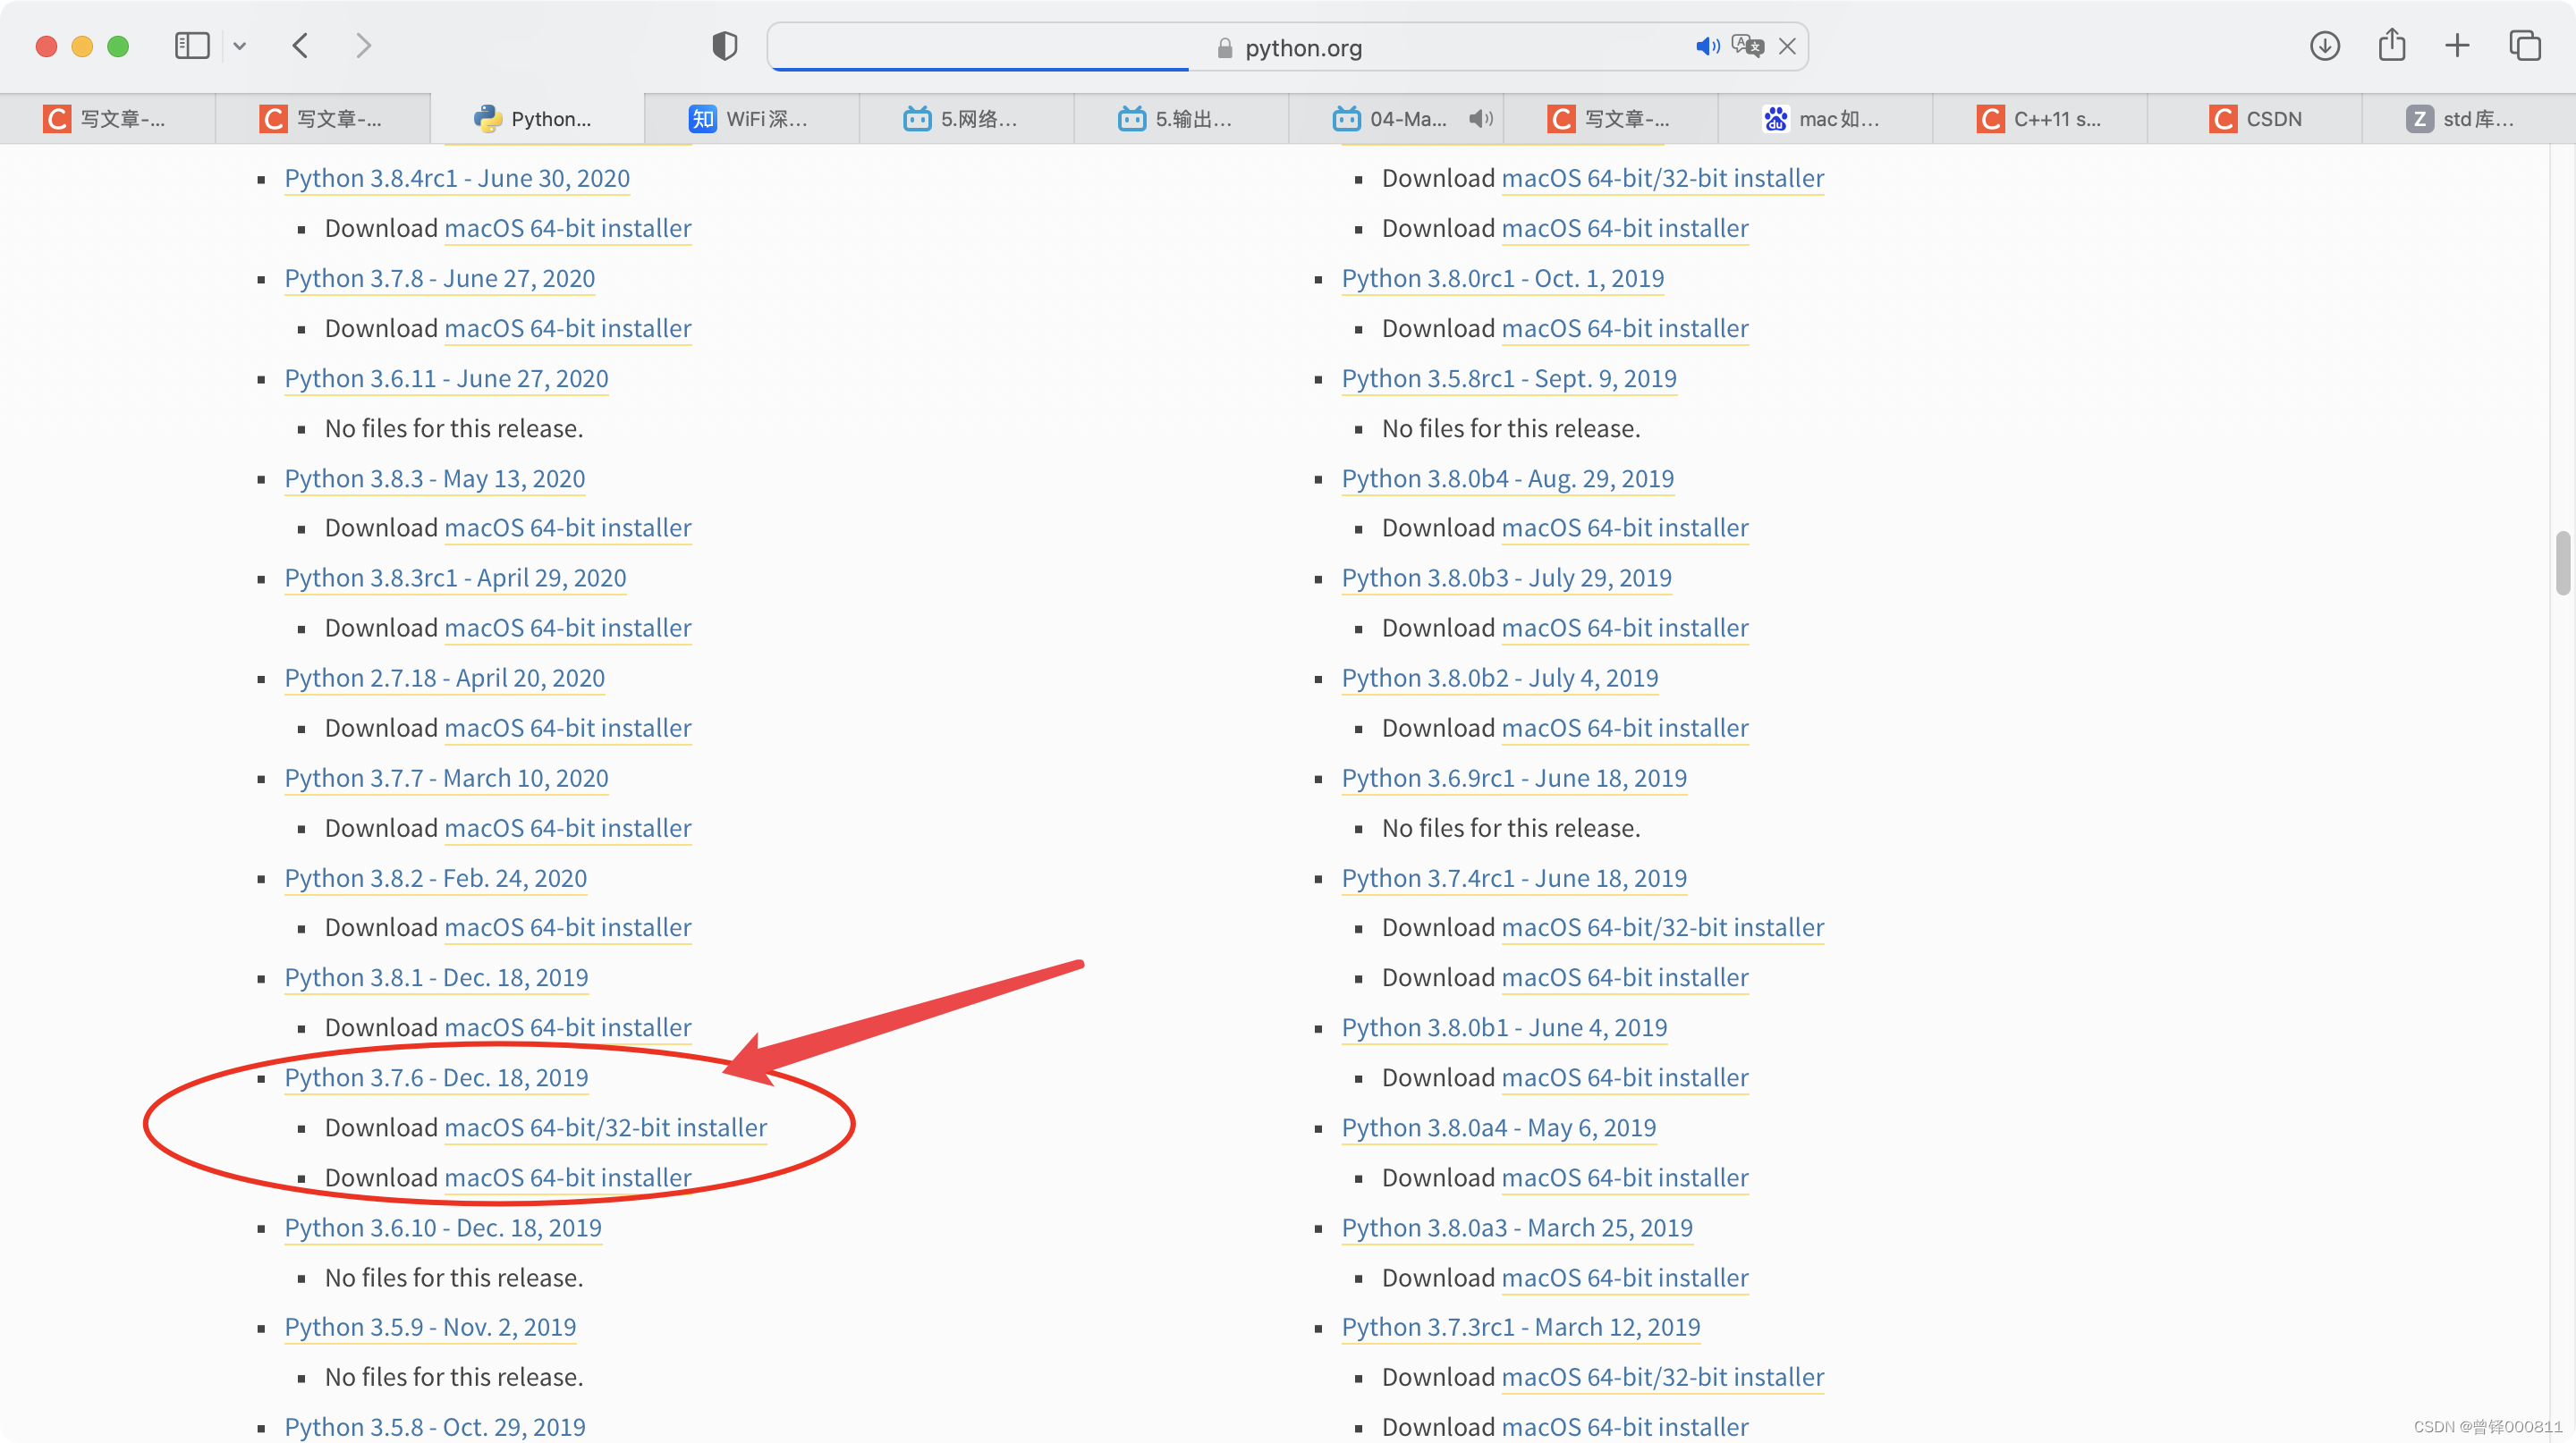Switch to the mac如 Baidu tab
Image resolution: width=2576 pixels, height=1443 pixels.
1825,119
